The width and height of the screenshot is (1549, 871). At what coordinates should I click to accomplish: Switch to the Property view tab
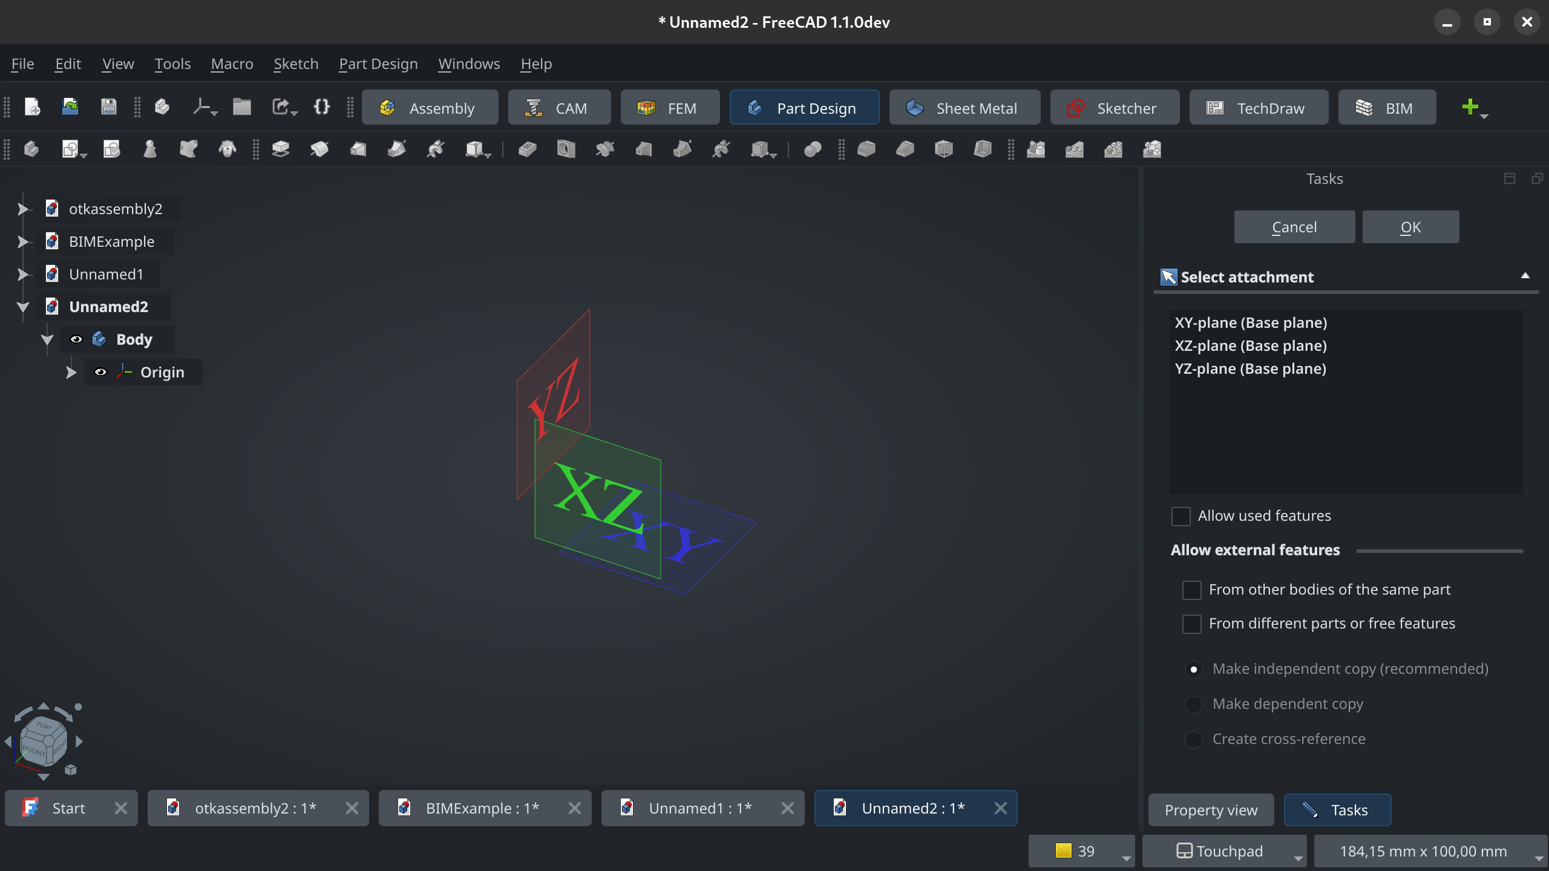point(1211,810)
